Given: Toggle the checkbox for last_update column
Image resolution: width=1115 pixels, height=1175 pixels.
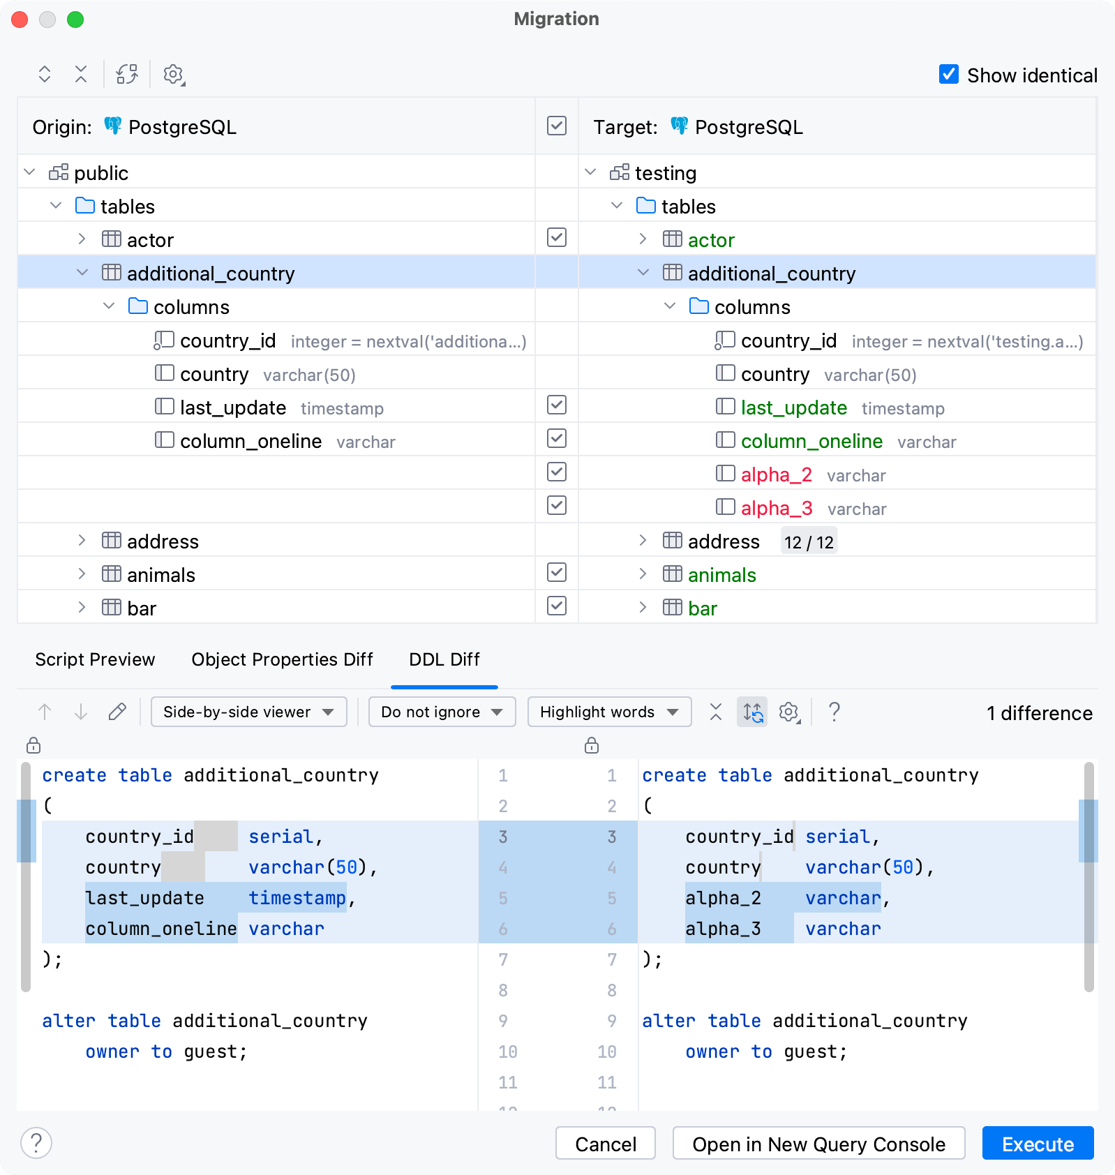Looking at the screenshot, I should tap(557, 405).
